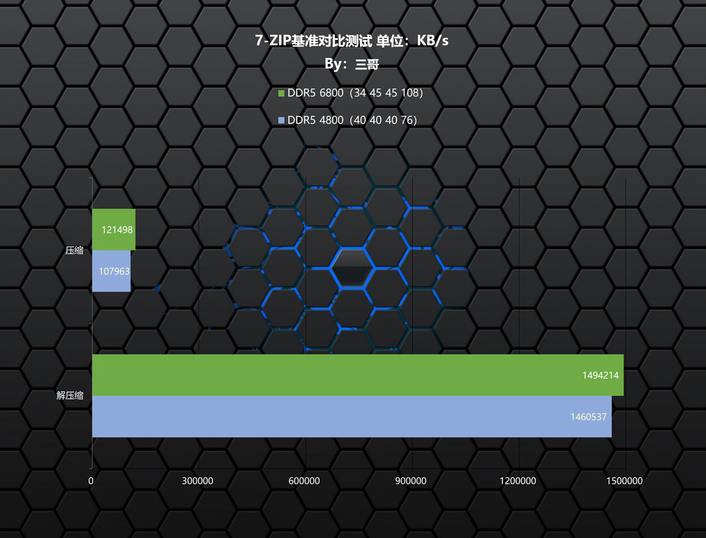Click the subtitle By：三哥
The width and height of the screenshot is (706, 538).
[x=352, y=64]
